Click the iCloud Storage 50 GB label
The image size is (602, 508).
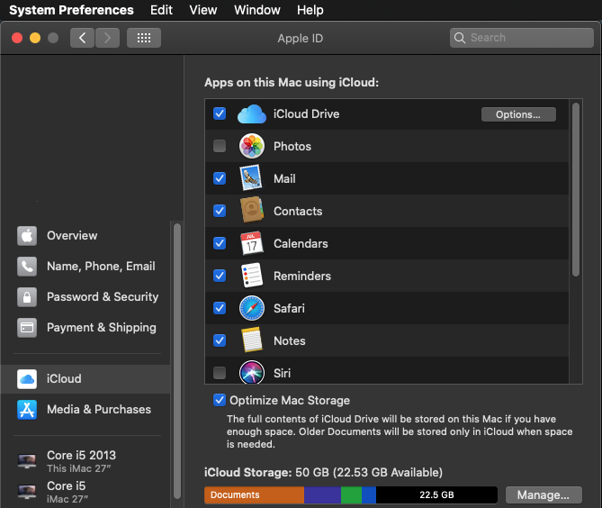[323, 472]
